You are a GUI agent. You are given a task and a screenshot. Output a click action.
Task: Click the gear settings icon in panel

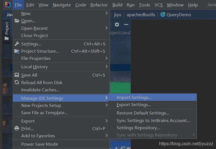click(117, 25)
